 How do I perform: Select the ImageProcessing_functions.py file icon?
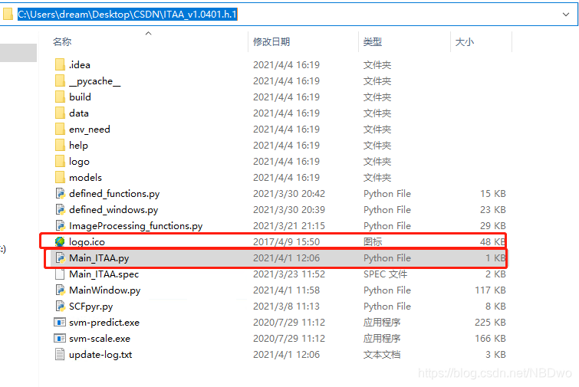click(60, 225)
